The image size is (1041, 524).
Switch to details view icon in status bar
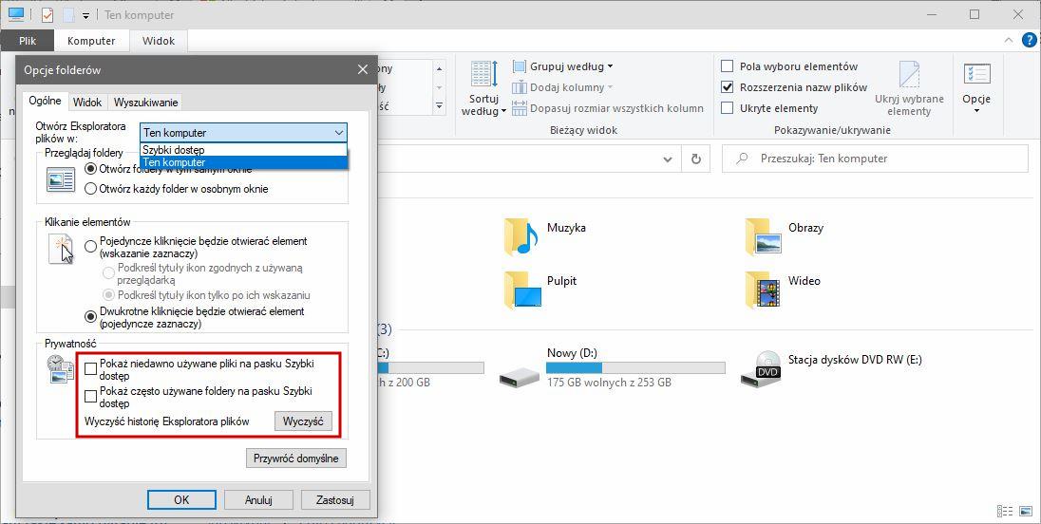tap(1005, 512)
